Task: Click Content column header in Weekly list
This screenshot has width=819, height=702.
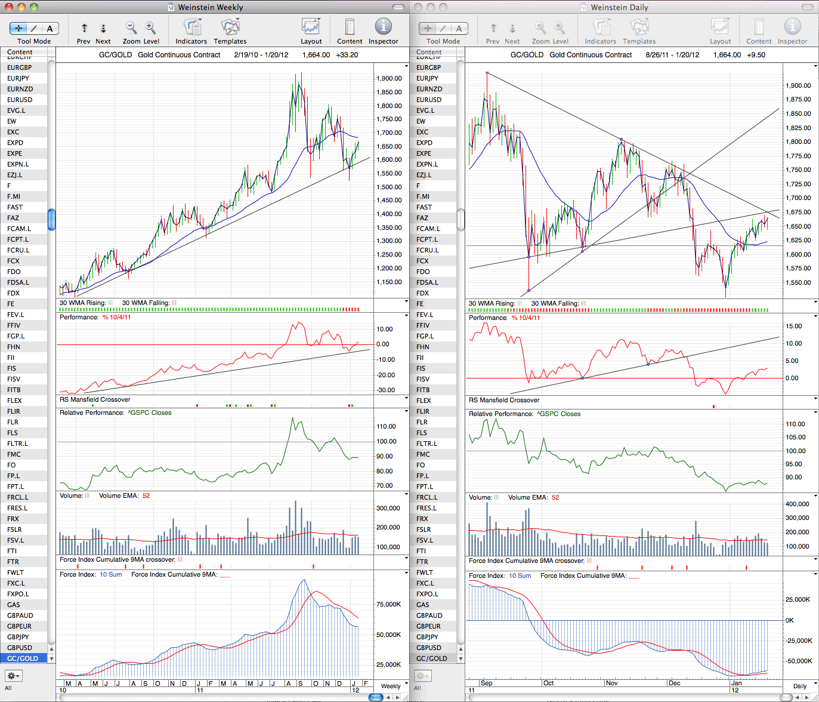Action: pos(24,52)
